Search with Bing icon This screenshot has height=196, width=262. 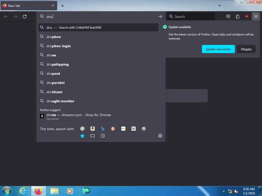click(x=103, y=129)
